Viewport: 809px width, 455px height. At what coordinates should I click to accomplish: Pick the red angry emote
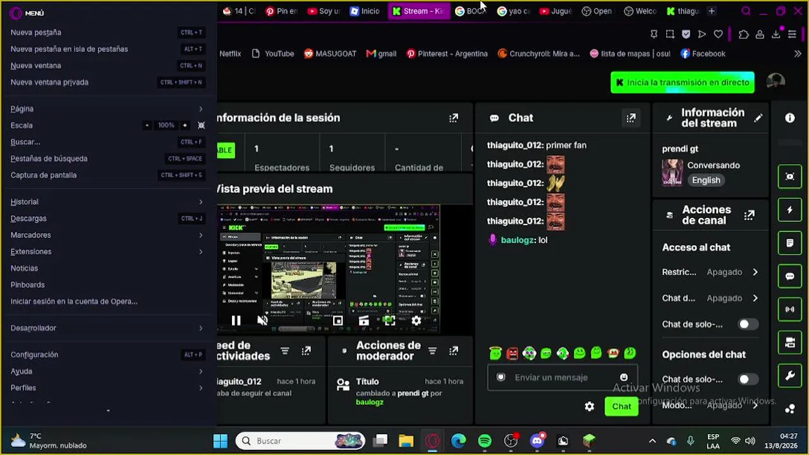513,353
